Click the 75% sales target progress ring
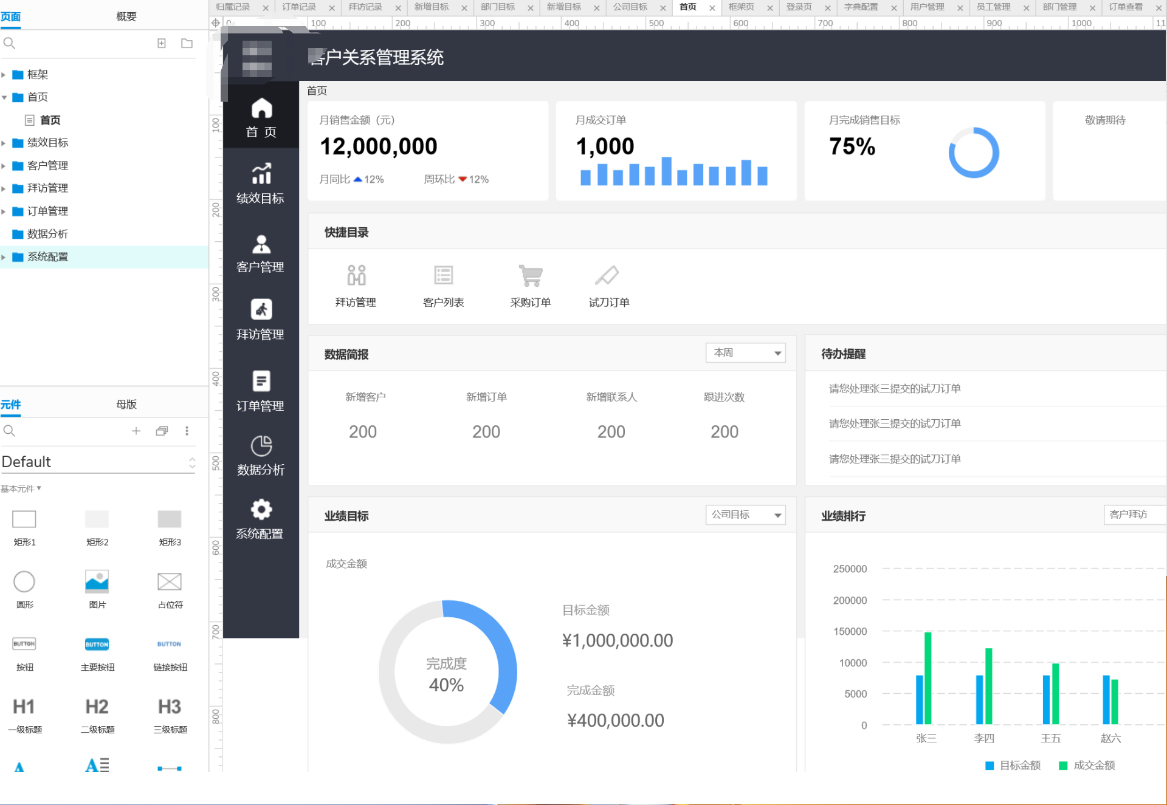The height and width of the screenshot is (805, 1167). pyautogui.click(x=974, y=152)
